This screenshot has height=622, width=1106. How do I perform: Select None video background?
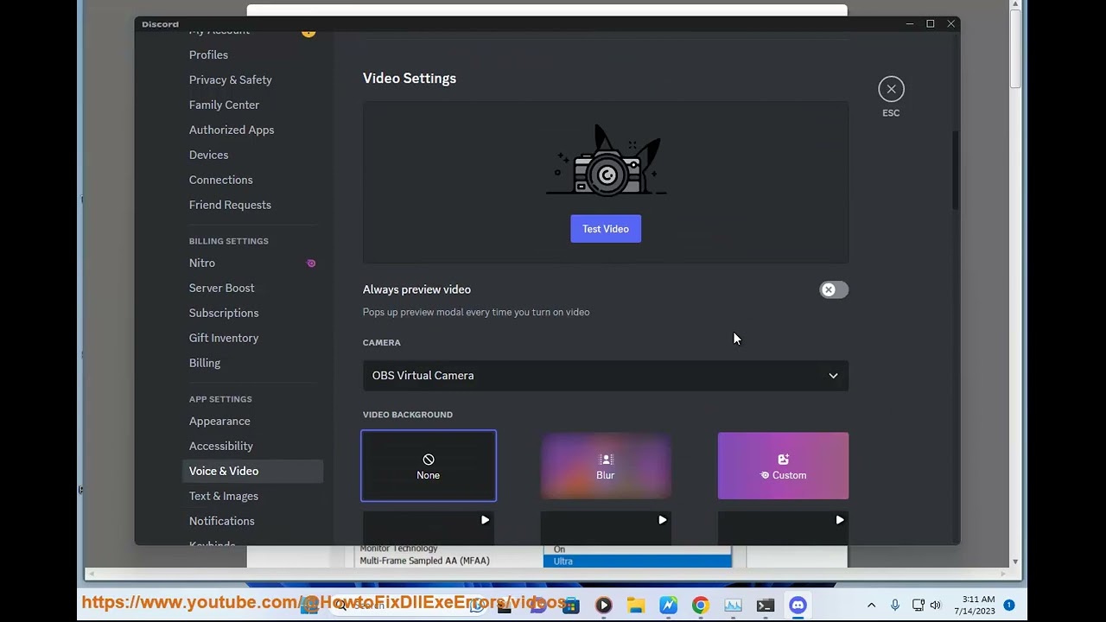pos(429,466)
